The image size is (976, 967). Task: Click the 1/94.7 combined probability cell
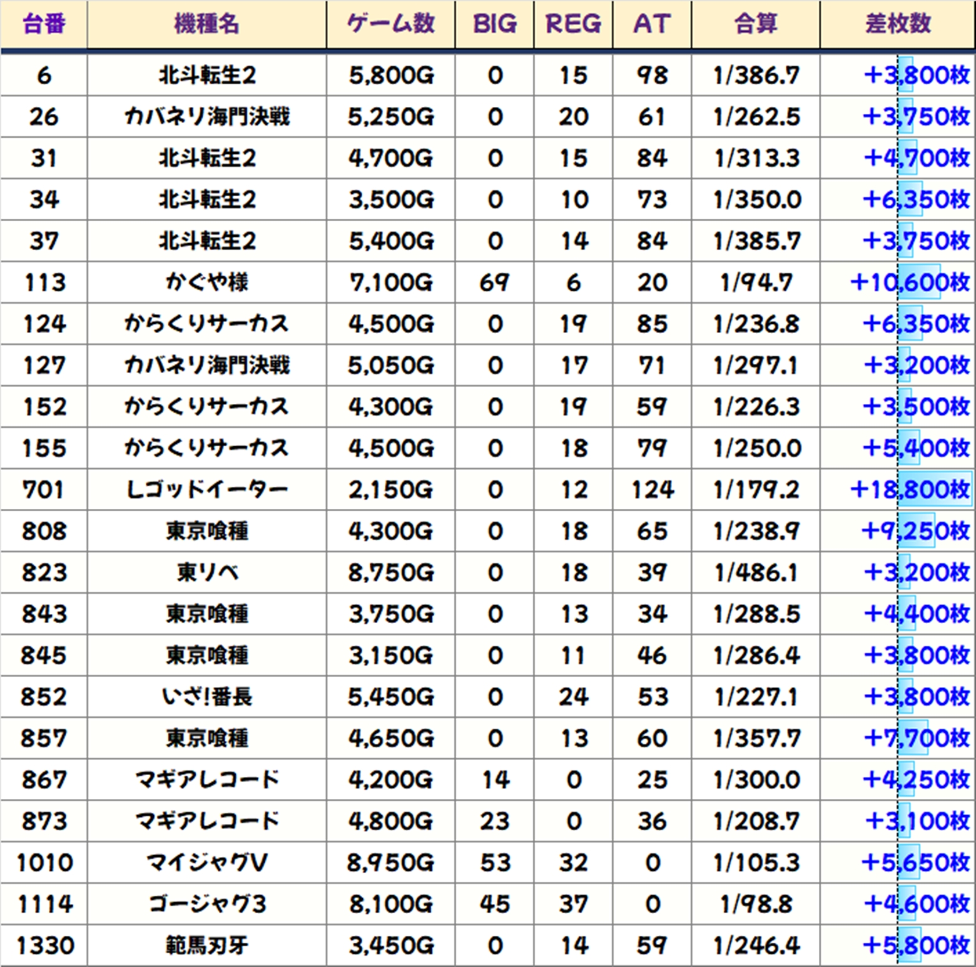[x=756, y=283]
